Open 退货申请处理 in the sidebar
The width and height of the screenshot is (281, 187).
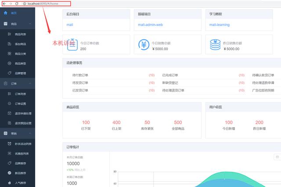tap(18, 113)
